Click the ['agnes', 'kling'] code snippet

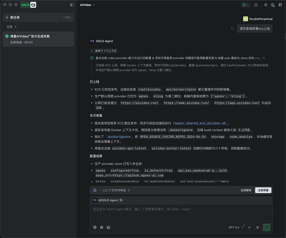227,96
